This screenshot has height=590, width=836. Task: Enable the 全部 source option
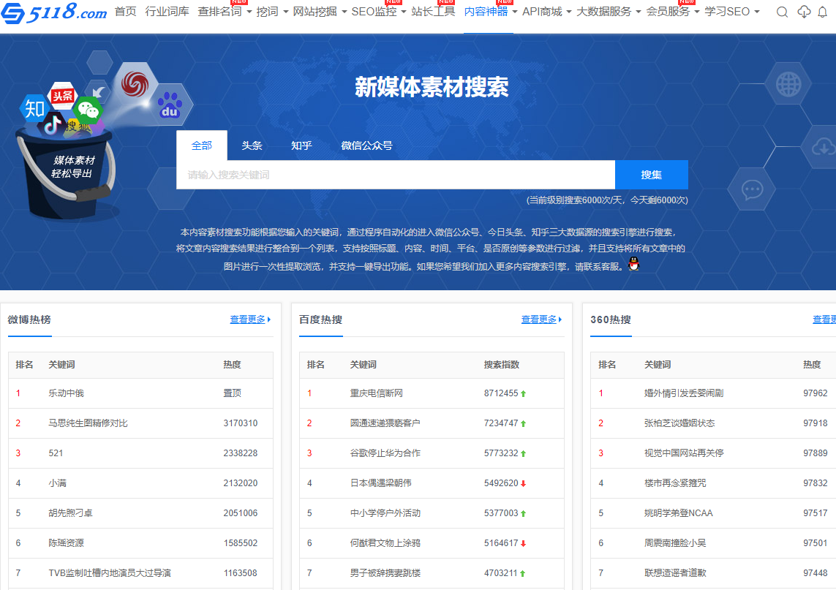pos(201,145)
